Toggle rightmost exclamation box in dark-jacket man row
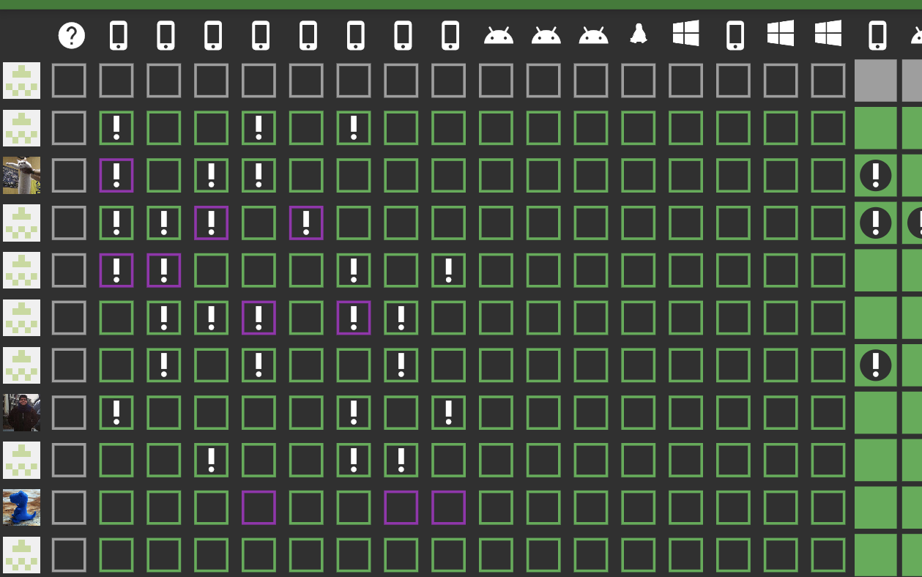Viewport: 922px width, 577px height. 449,412
